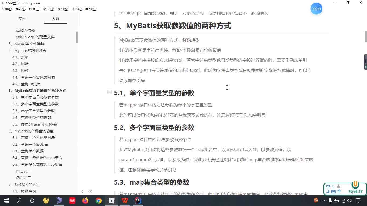Click the outline panel vertical scrollbar
The width and height of the screenshot is (367, 206).
pos(77,37)
